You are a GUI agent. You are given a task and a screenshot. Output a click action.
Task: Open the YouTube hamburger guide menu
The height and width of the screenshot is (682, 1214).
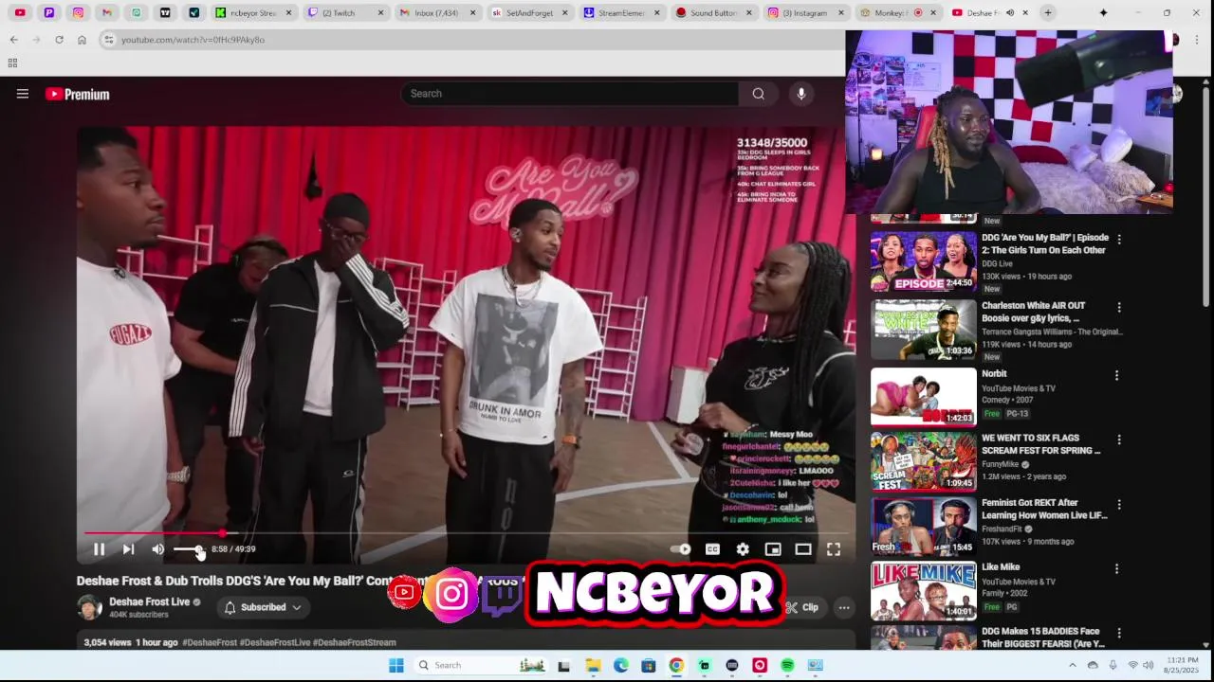[x=23, y=94]
